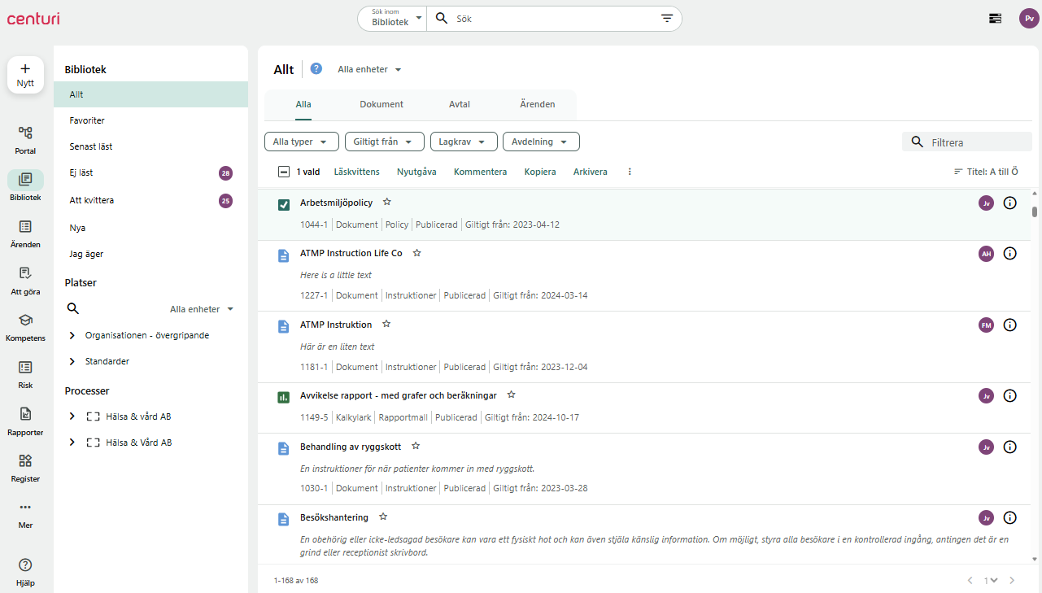Open the Alla typer filter dropdown
Viewport: 1042px width, 593px height.
[301, 142]
